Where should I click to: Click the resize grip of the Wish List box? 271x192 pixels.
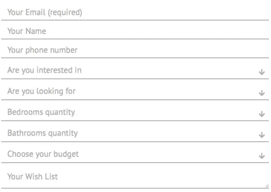pyautogui.click(x=266, y=185)
